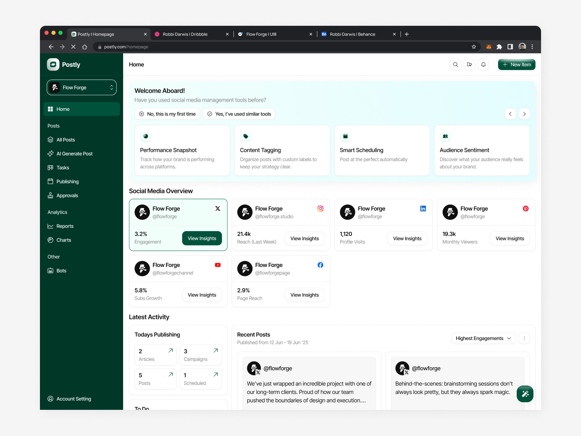581x436 pixels.
Task: Click the Approvals sidebar icon
Action: pos(50,195)
